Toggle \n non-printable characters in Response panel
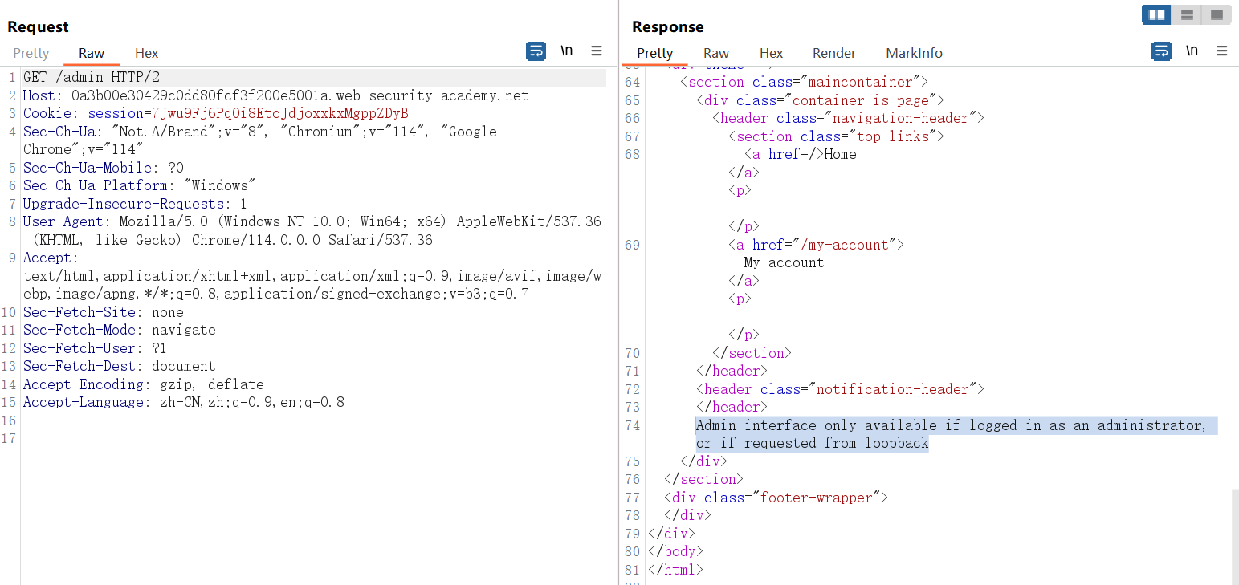1239x585 pixels. point(1192,51)
